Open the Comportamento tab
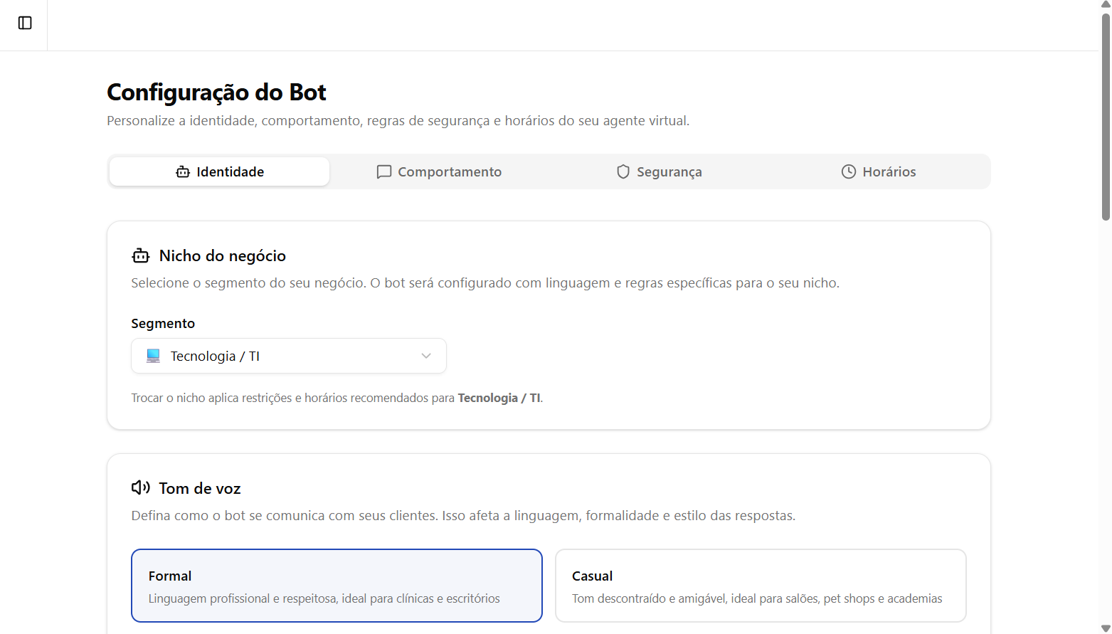The width and height of the screenshot is (1112, 634). (439, 171)
